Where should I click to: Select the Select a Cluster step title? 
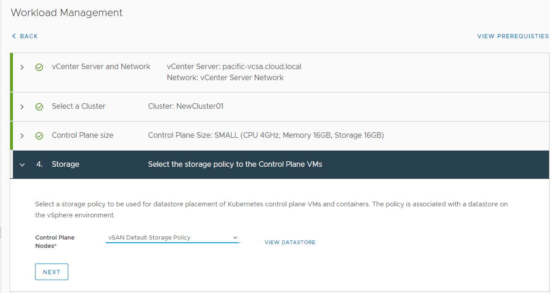coord(78,106)
